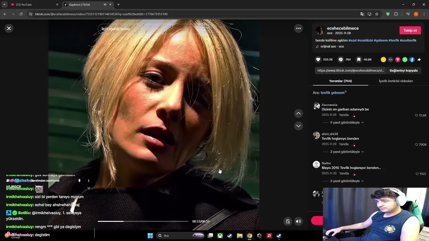The width and height of the screenshot is (429, 241).
Task: Share video to WhatsApp
Action: [405, 60]
